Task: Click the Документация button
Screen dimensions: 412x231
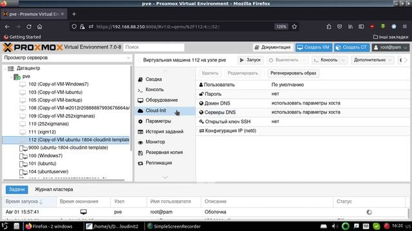Action: click(273, 47)
